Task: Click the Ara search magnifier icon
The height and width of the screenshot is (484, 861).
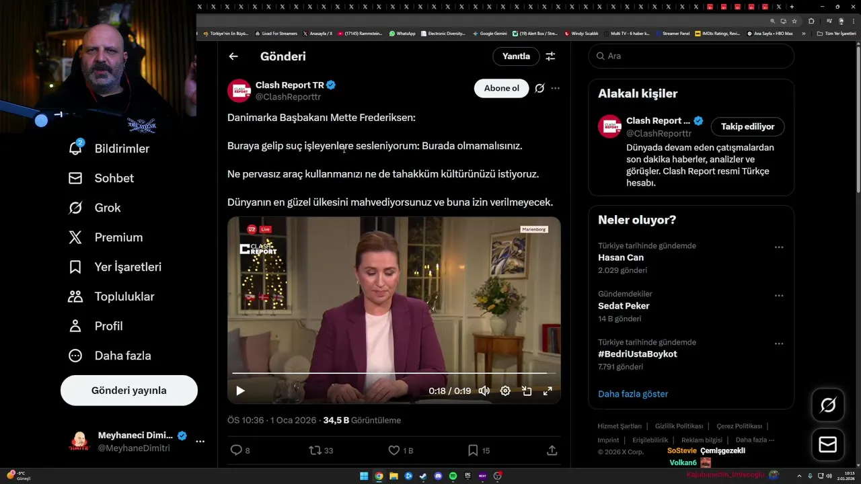Action: (600, 56)
